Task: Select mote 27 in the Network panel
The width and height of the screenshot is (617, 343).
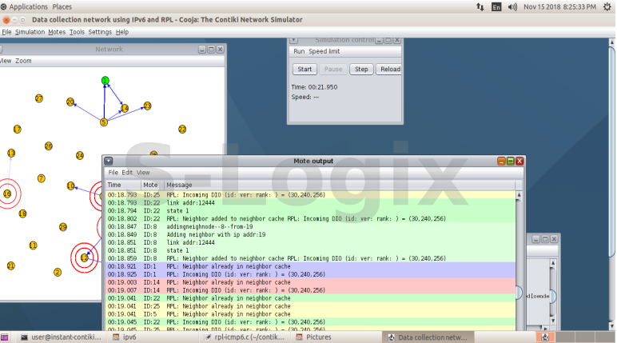Action: point(38,98)
